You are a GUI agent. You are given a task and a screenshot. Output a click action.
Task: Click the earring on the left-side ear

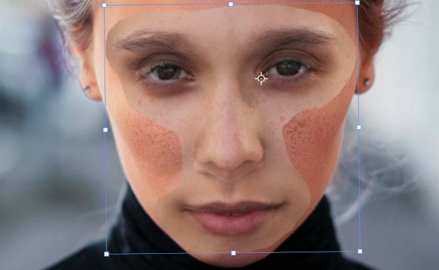coord(87,89)
